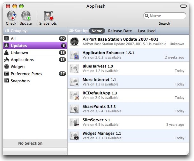
Task: Select SlimServer 5.1 title
Action: [96, 120]
